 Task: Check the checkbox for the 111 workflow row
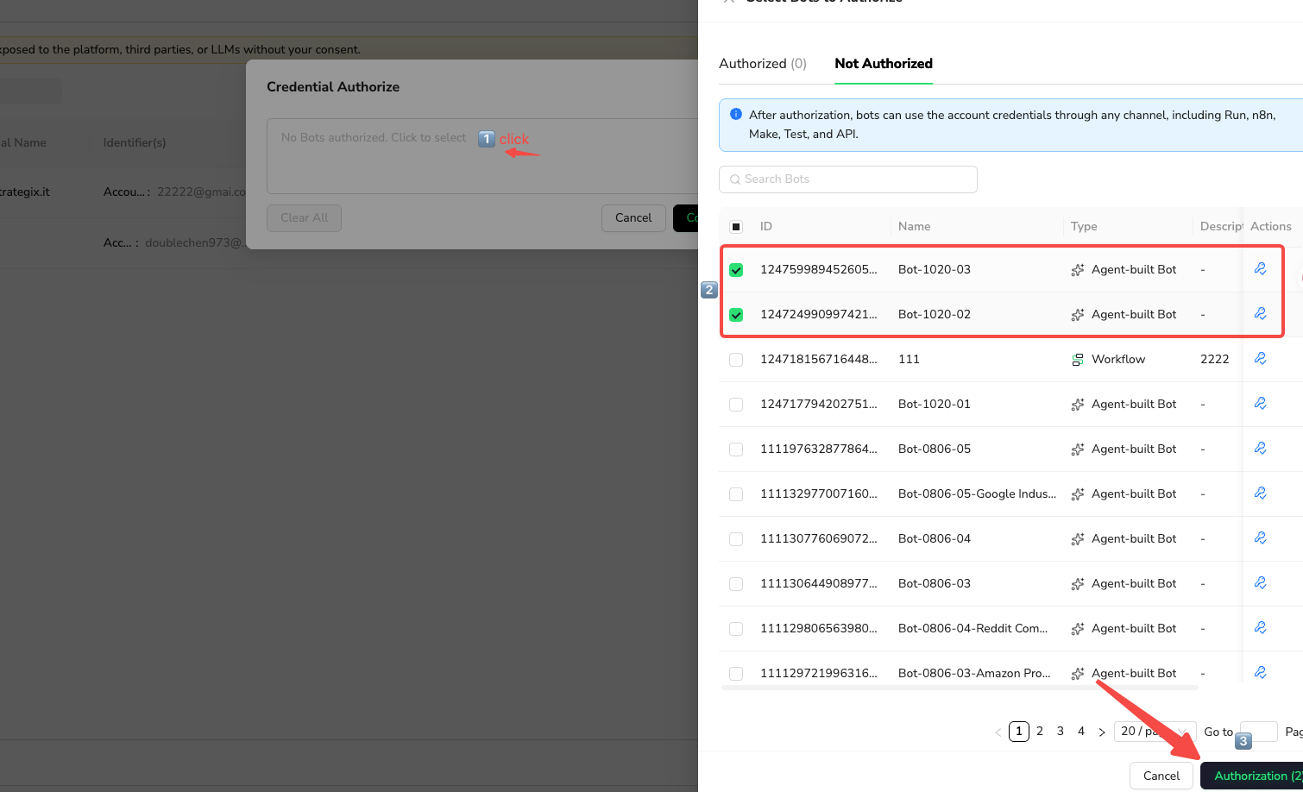tap(736, 360)
